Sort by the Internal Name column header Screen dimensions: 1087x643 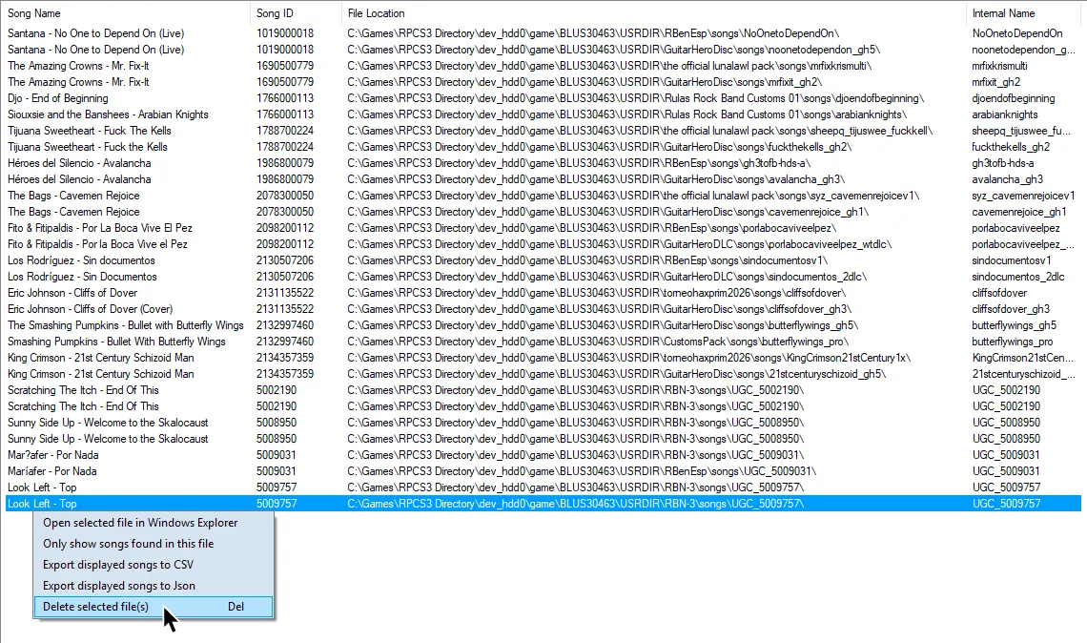click(1026, 13)
